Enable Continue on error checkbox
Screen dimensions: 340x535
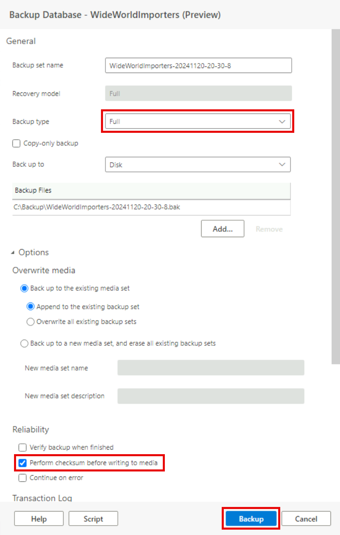22,478
